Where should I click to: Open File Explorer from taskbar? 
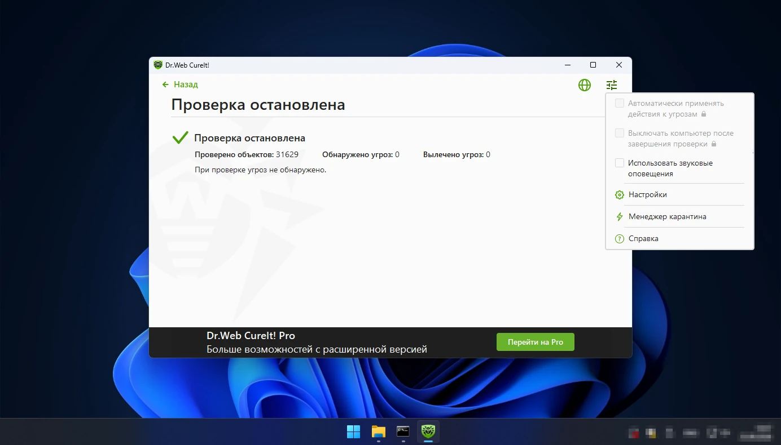[x=378, y=432]
